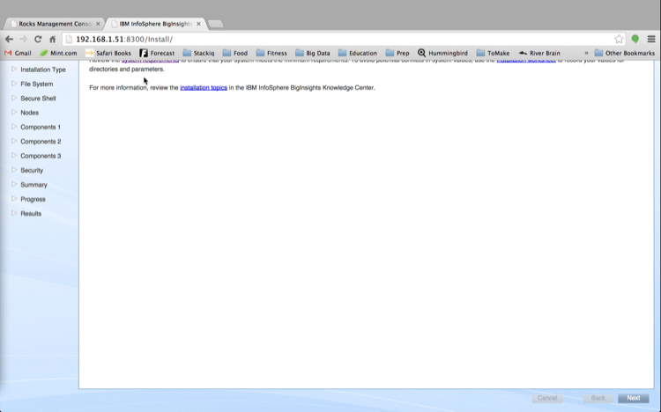Reload the page with the refresh icon
The image size is (661, 412).
[38, 40]
